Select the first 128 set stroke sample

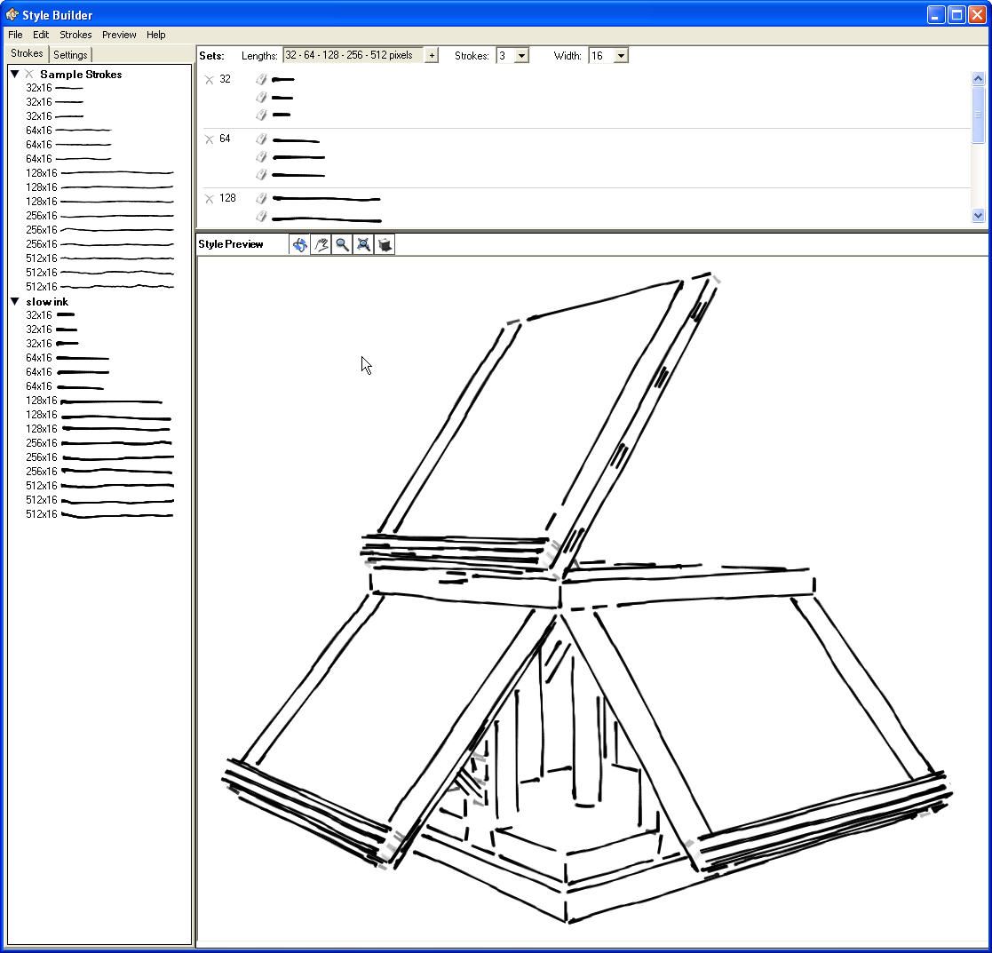point(326,199)
